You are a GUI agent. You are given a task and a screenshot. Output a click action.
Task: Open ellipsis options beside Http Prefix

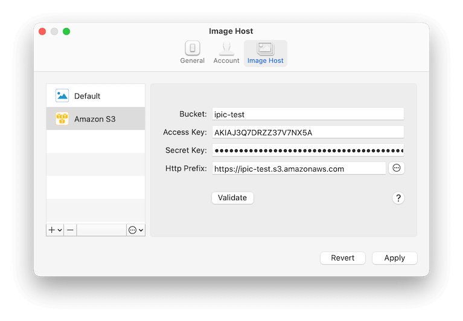pyautogui.click(x=396, y=168)
